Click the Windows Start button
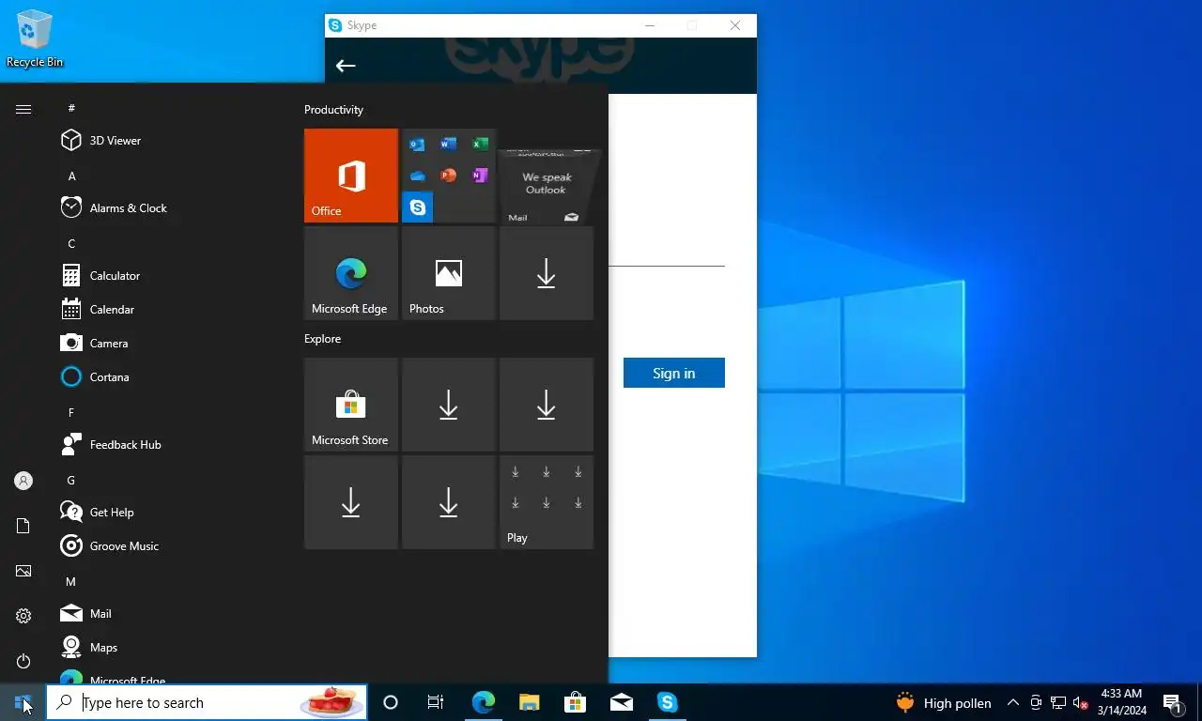The image size is (1202, 721). (23, 702)
